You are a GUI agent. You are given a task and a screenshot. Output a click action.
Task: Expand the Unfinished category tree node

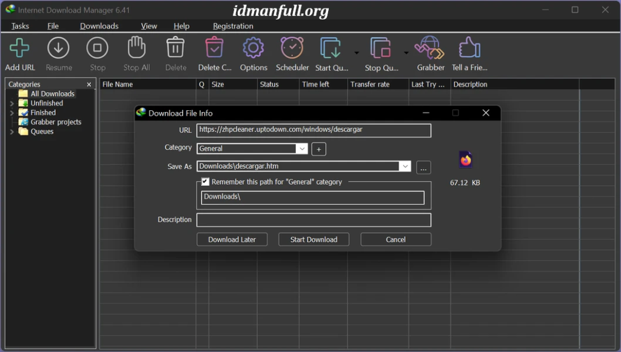tap(12, 104)
